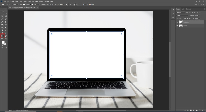Turn layer filtering on or off
206x112 pixels.
click(200, 12)
